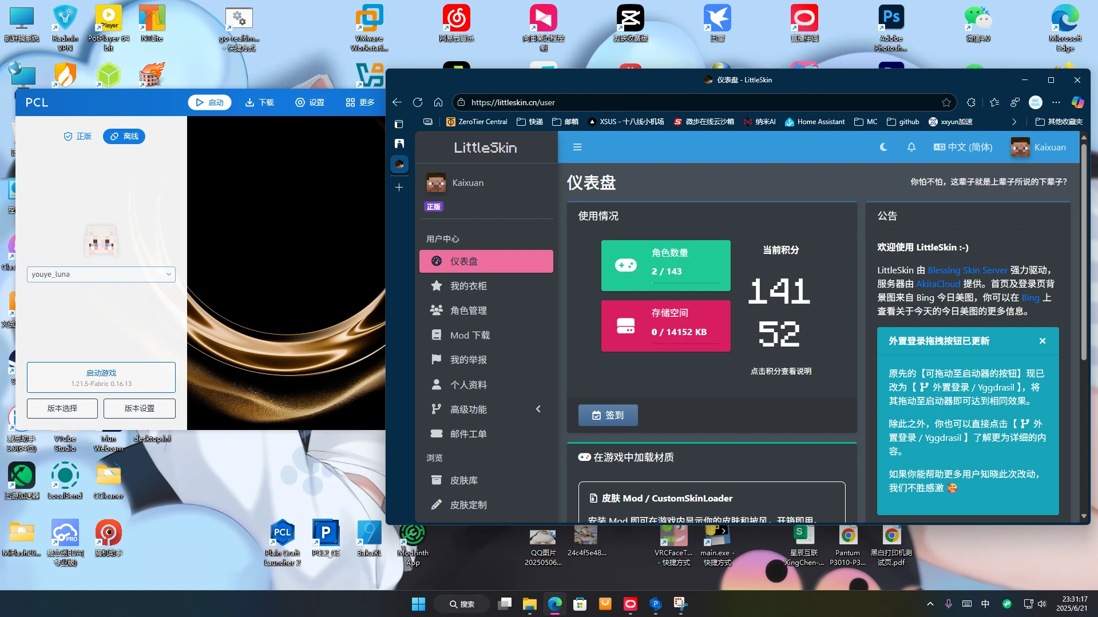Open 皮肤库 in the sidebar
Image resolution: width=1098 pixels, height=617 pixels.
pyautogui.click(x=486, y=480)
